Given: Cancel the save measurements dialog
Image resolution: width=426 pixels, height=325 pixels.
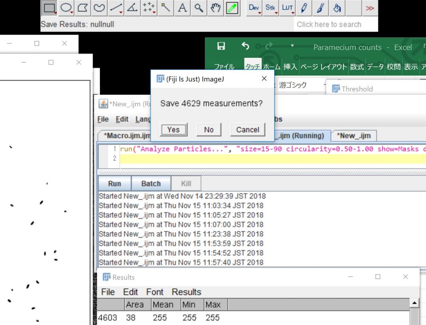Looking at the screenshot, I should click(248, 130).
